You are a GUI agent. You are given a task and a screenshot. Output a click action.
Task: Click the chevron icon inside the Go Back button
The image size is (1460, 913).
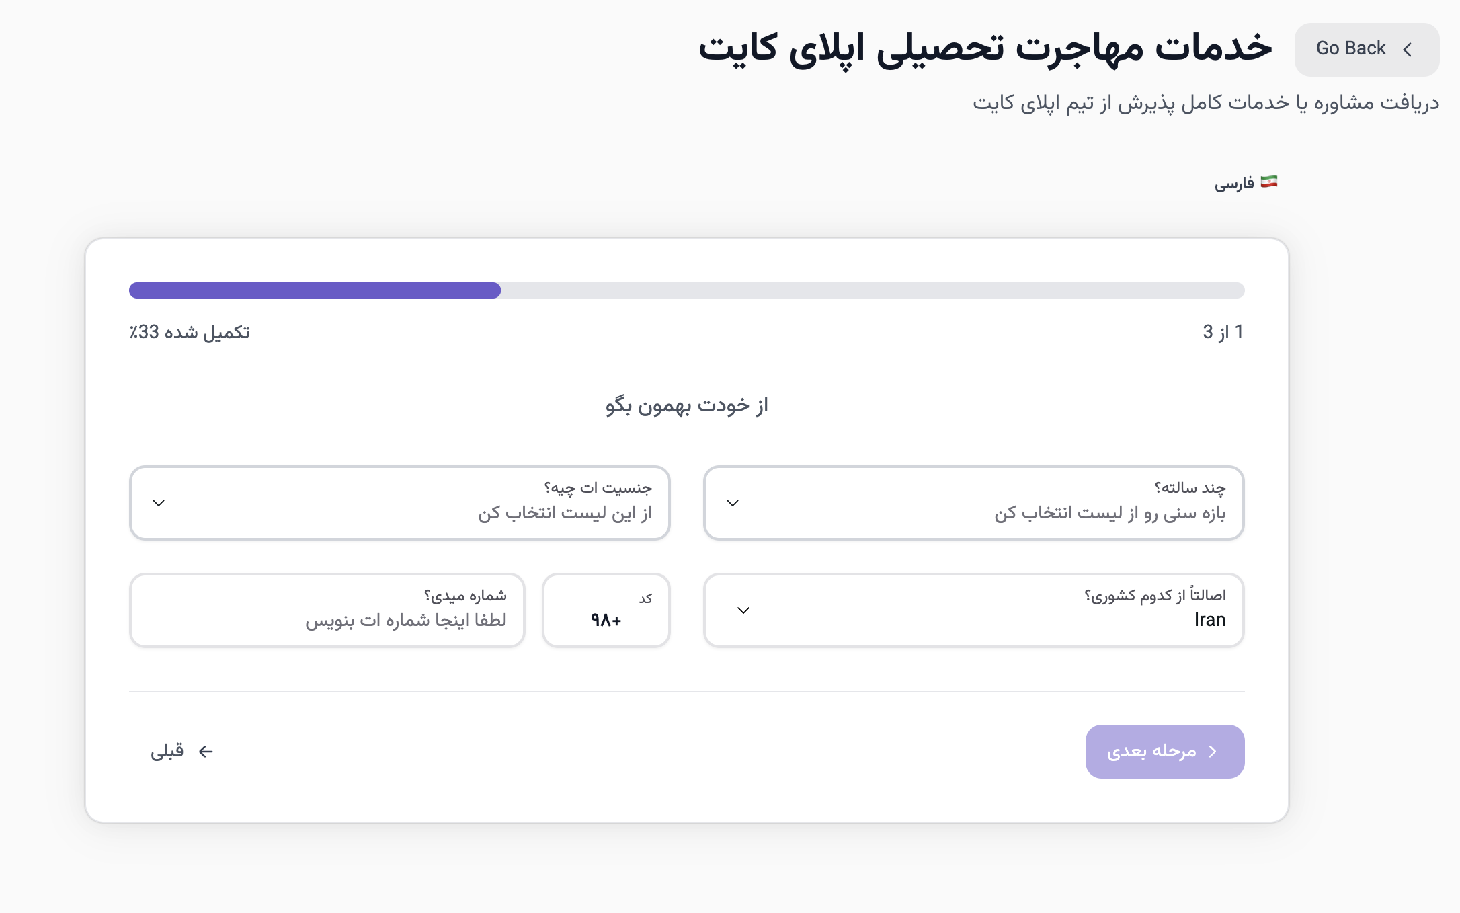(x=1408, y=49)
